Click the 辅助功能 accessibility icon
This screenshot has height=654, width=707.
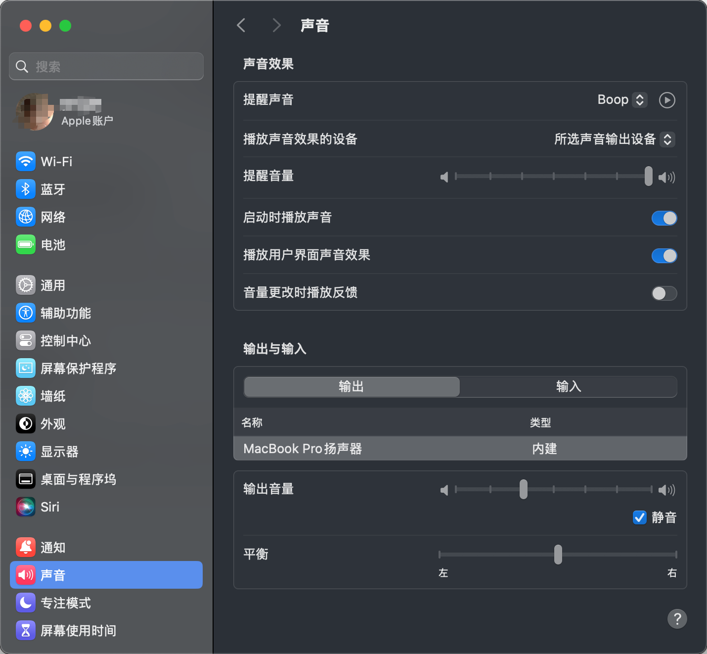click(x=26, y=313)
